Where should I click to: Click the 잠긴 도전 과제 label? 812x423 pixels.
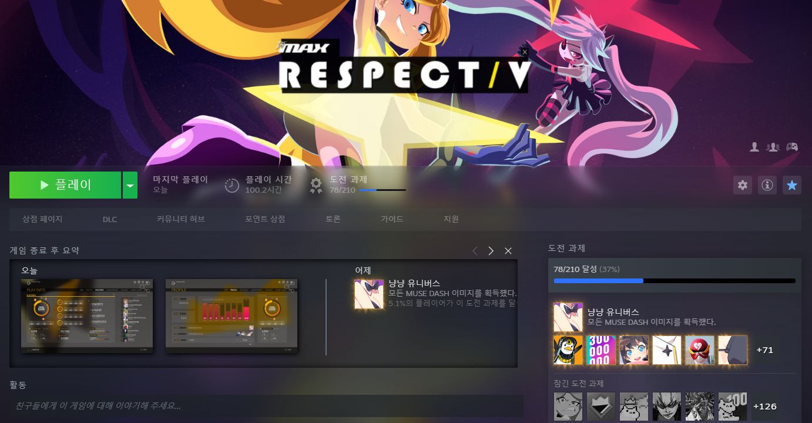(x=579, y=383)
